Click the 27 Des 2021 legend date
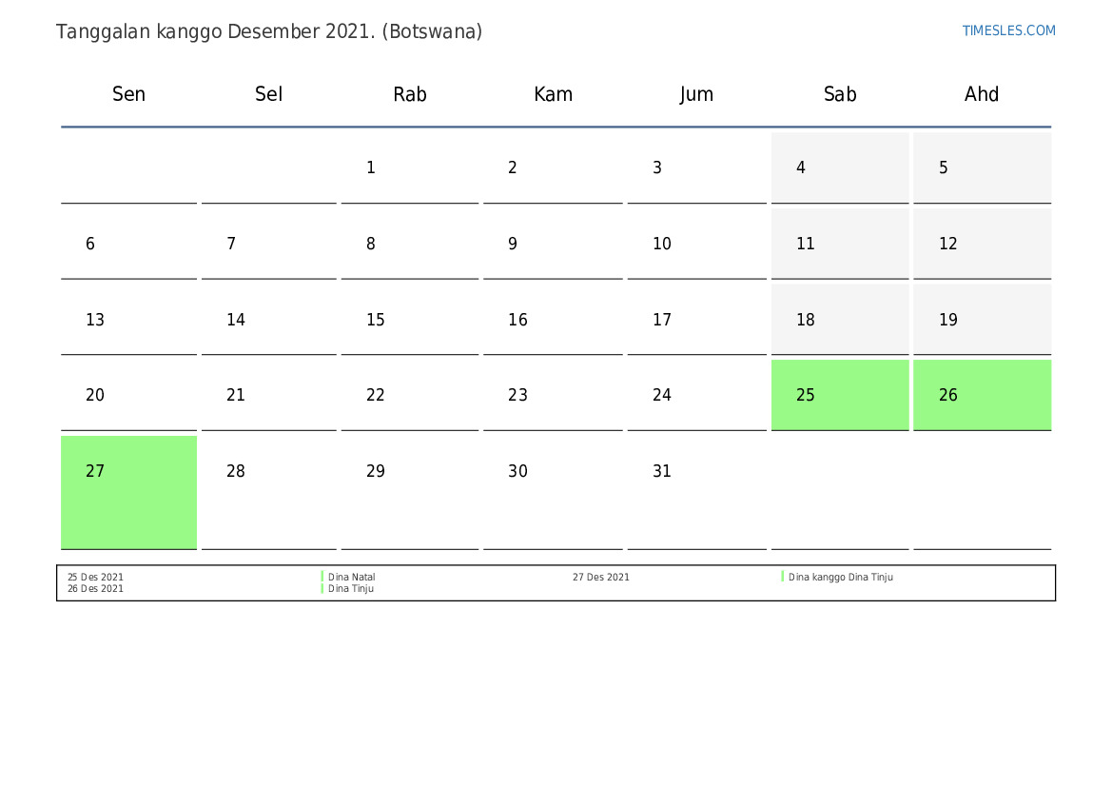This screenshot has width=1112, height=787. click(x=600, y=577)
